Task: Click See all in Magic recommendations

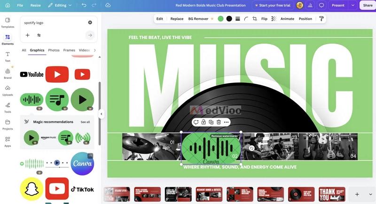Action: tap(85, 122)
